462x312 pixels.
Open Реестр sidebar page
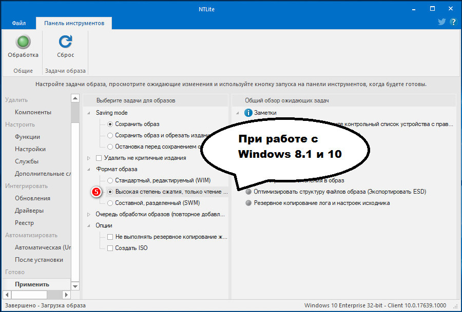[x=24, y=223]
